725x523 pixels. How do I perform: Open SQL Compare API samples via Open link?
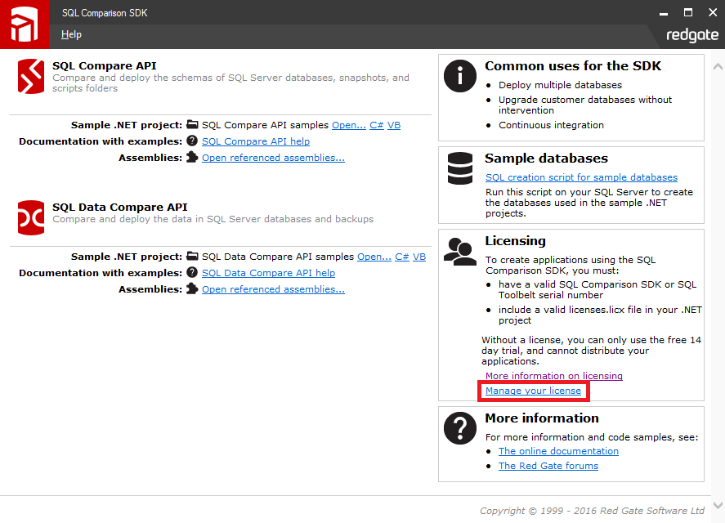[x=349, y=125]
